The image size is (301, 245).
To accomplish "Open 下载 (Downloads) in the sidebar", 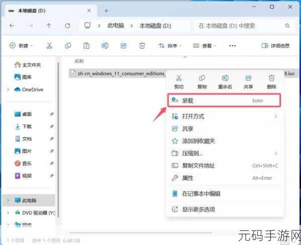I will click(23, 126).
